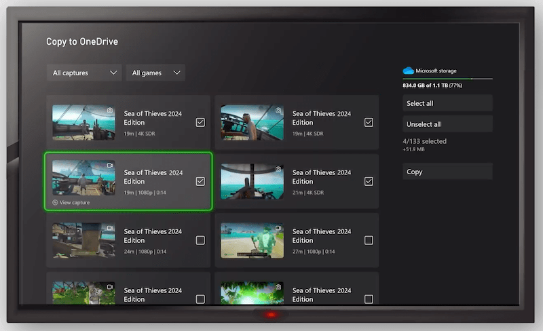The image size is (543, 331).
Task: Click the Microsoft storage usage bar
Action: coord(447,79)
